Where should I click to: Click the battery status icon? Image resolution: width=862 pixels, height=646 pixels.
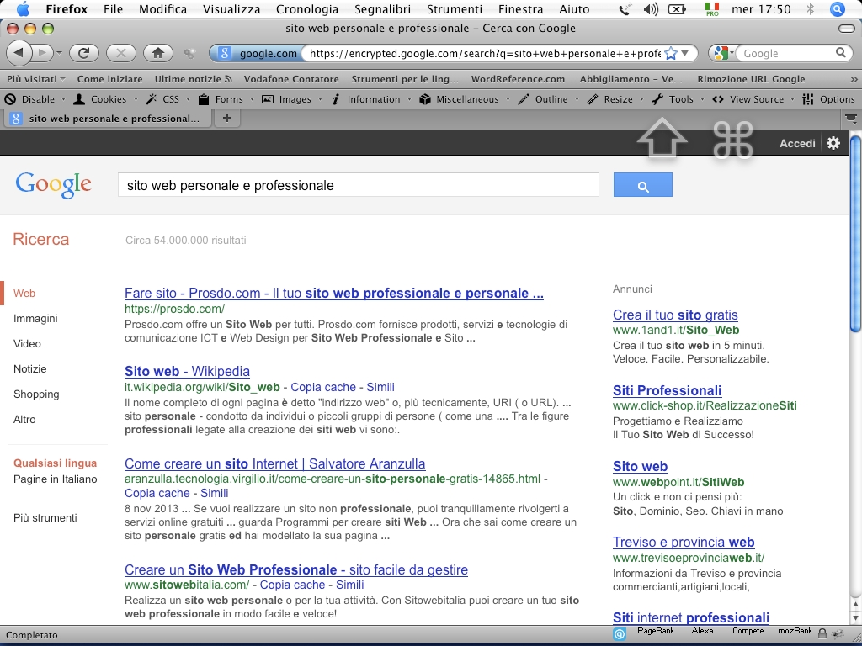click(677, 9)
